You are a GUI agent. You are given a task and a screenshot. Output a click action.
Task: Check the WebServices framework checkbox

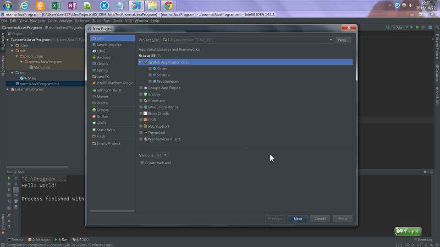(x=150, y=81)
